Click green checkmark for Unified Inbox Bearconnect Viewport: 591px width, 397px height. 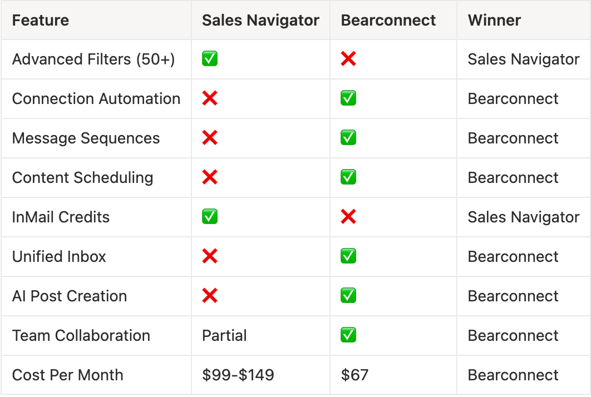[348, 256]
